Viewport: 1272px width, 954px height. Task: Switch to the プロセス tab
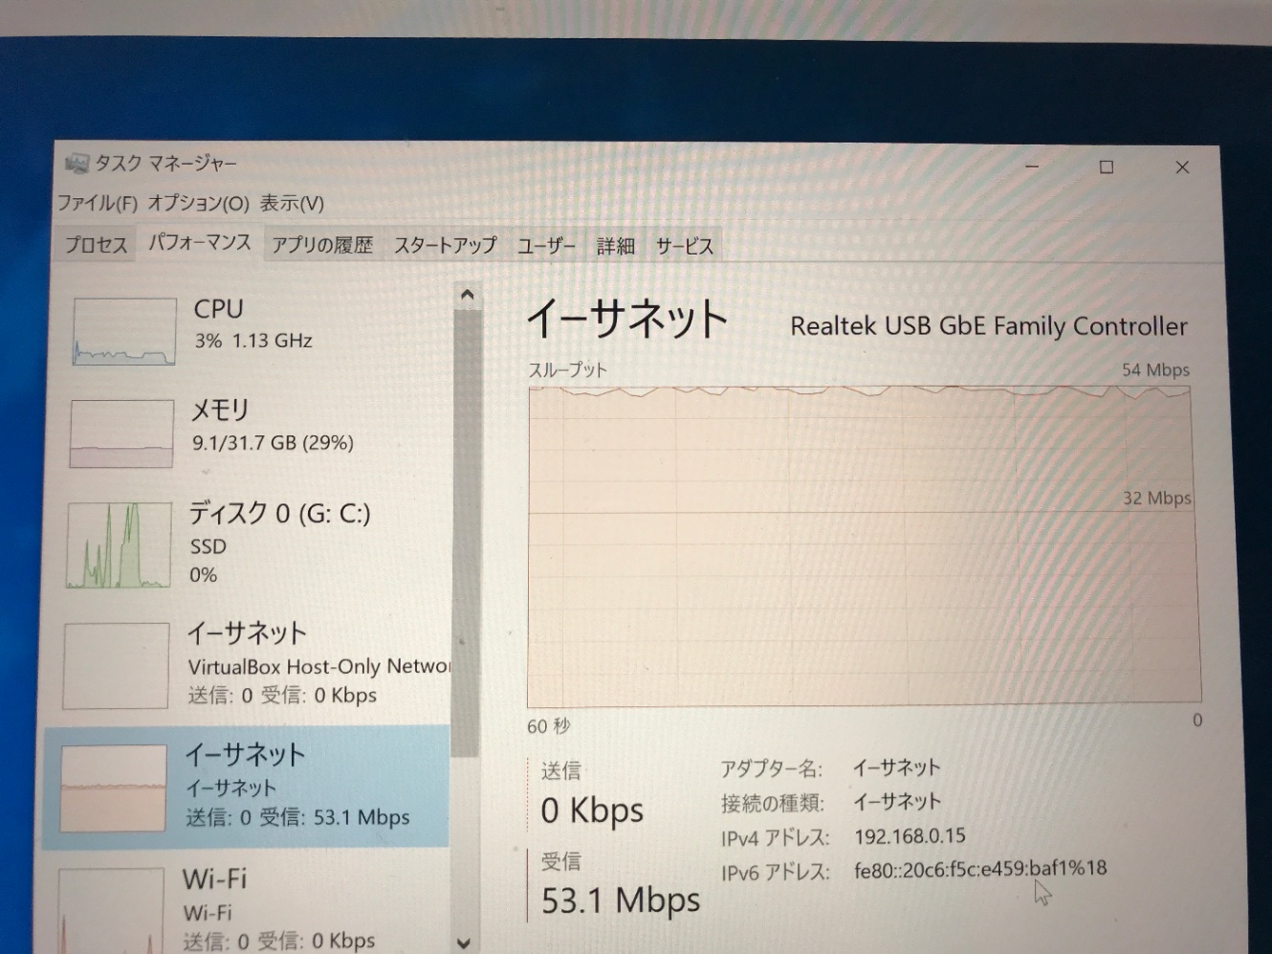click(96, 245)
